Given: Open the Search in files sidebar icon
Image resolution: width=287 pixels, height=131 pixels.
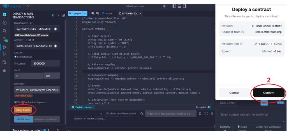Looking at the screenshot, I should [x=4, y=31].
